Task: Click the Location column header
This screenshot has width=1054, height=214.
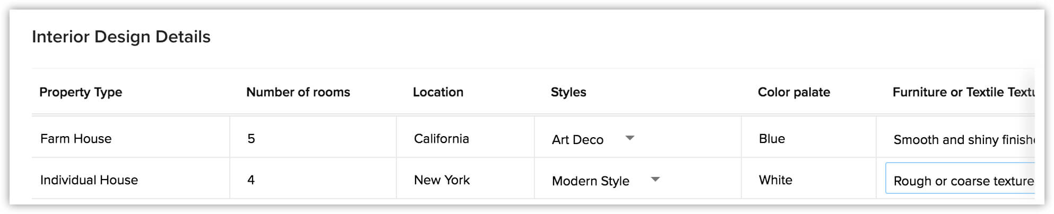Action: point(438,92)
